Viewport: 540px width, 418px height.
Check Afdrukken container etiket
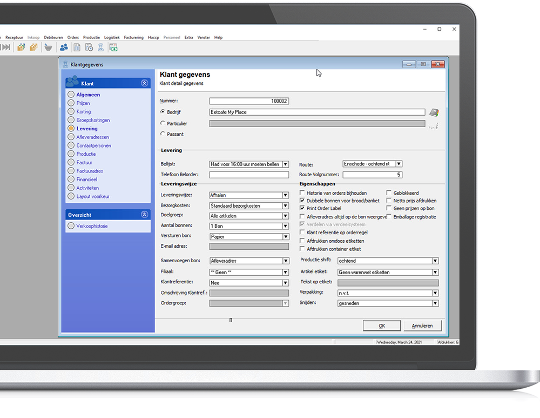[x=302, y=249]
